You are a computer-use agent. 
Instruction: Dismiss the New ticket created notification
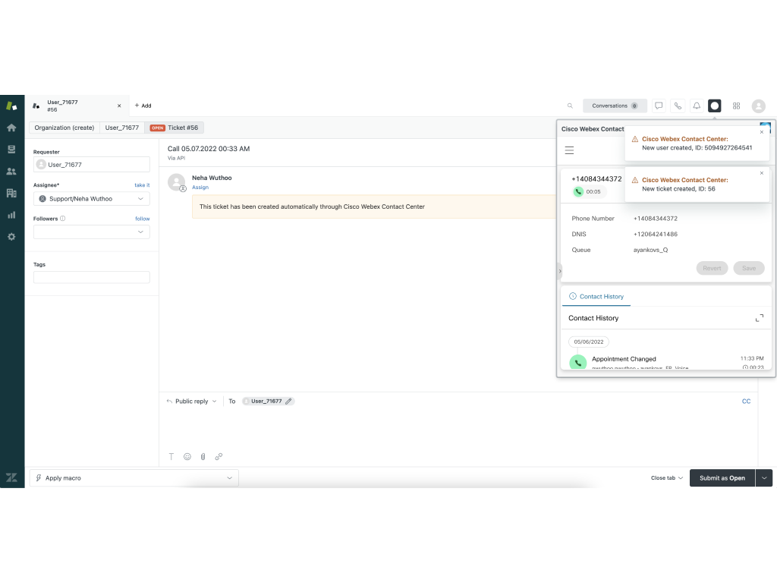[761, 173]
